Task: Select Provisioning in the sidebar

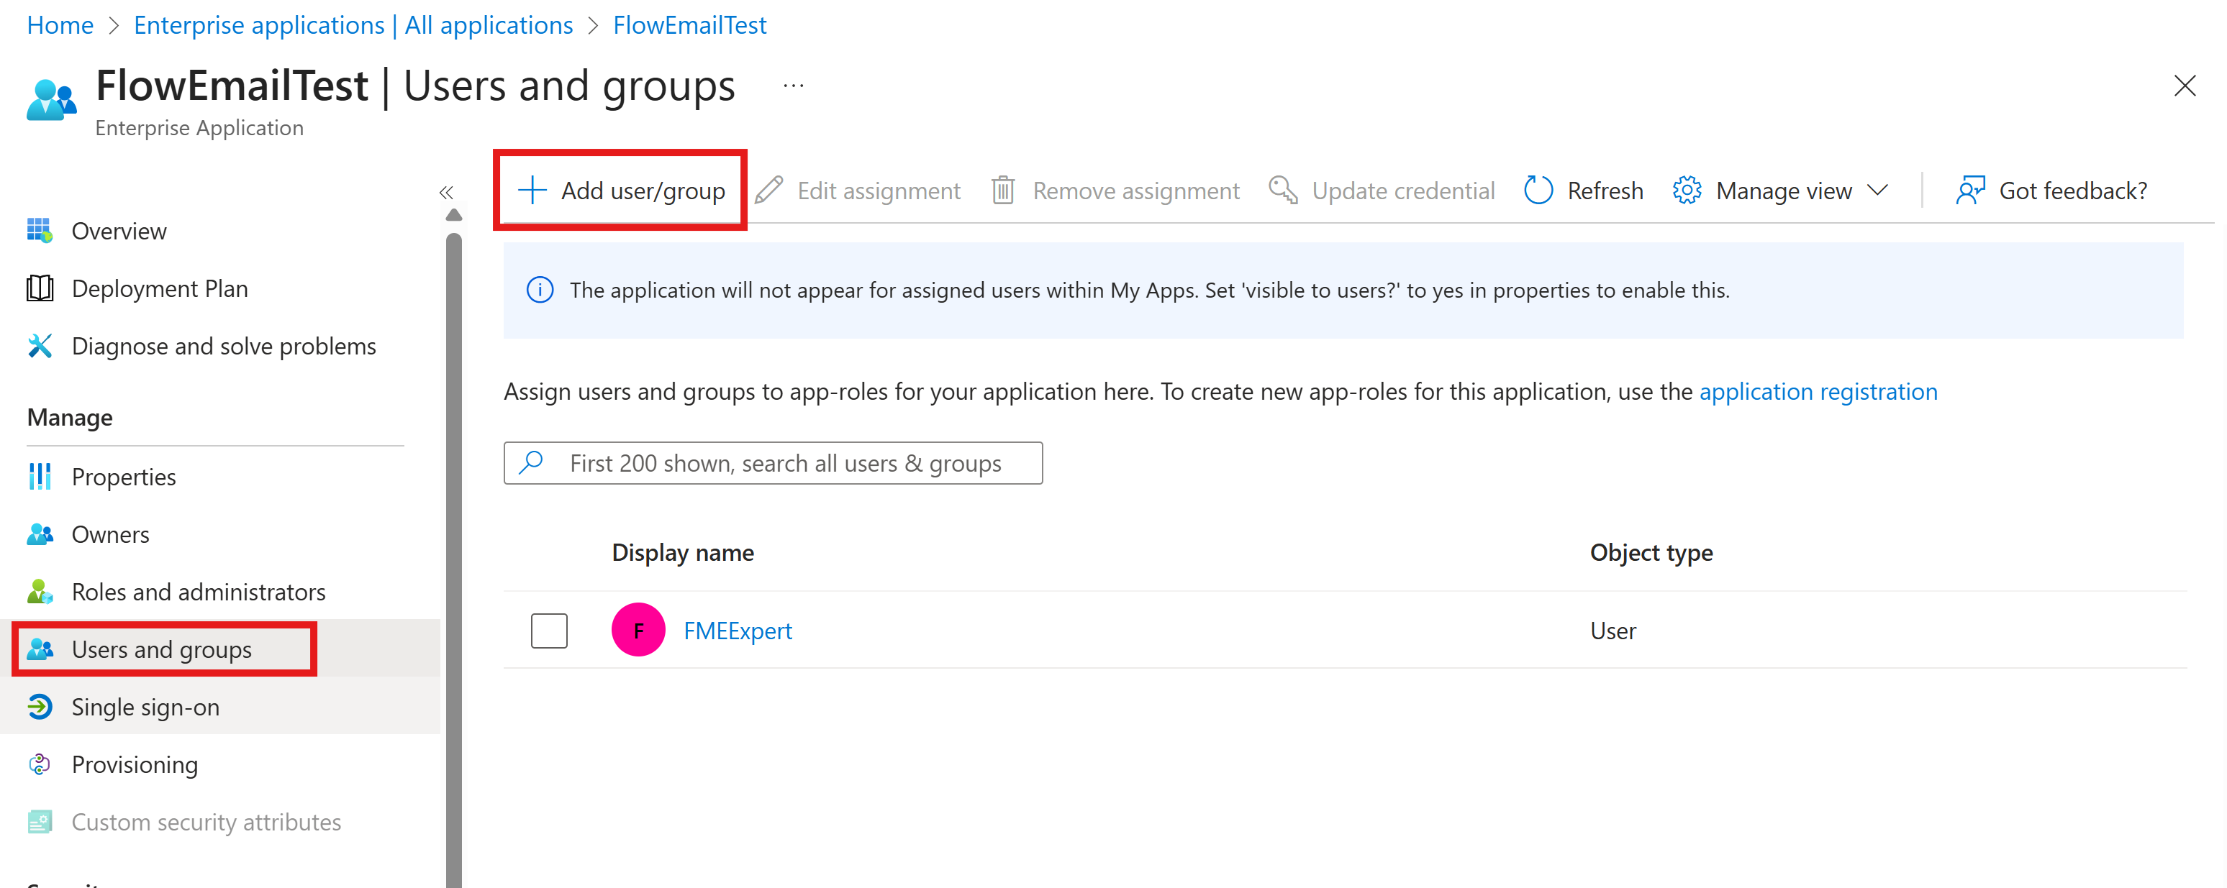Action: (134, 764)
